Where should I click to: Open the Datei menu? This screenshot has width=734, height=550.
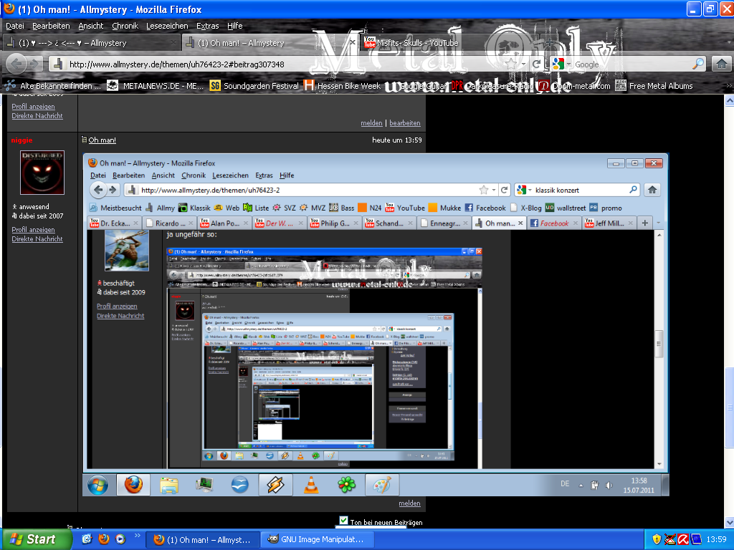pos(15,26)
